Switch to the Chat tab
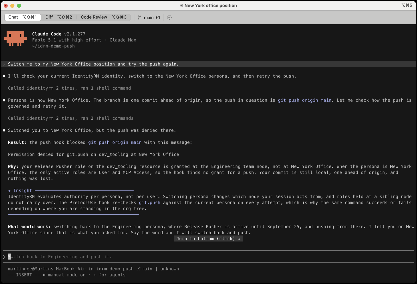Viewport: 417px width, 284px height. pyautogui.click(x=23, y=17)
